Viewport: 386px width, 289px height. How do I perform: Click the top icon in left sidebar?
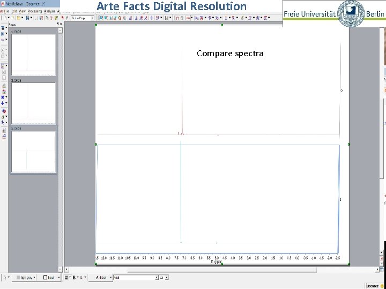(3, 28)
